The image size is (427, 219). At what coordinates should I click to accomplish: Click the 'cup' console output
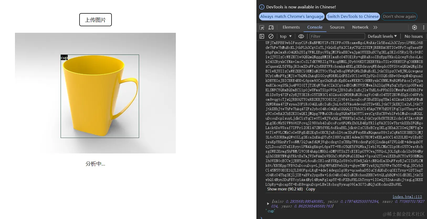[271, 211]
